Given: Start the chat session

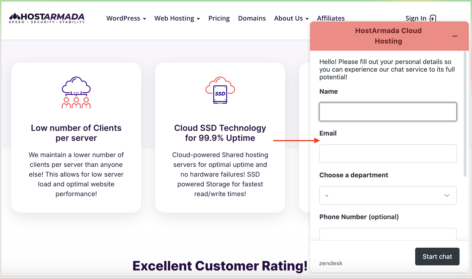Looking at the screenshot, I should (437, 256).
